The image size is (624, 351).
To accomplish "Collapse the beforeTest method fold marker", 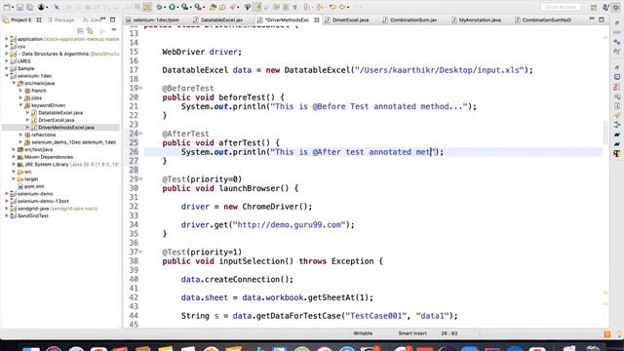I will (141, 88).
